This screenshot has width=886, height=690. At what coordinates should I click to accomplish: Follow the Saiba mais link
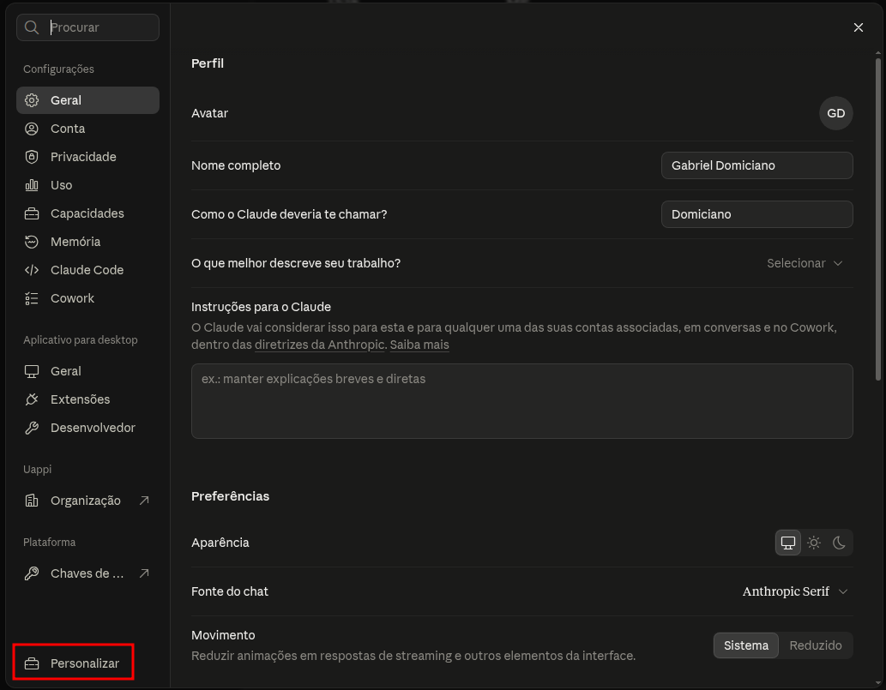coord(419,345)
